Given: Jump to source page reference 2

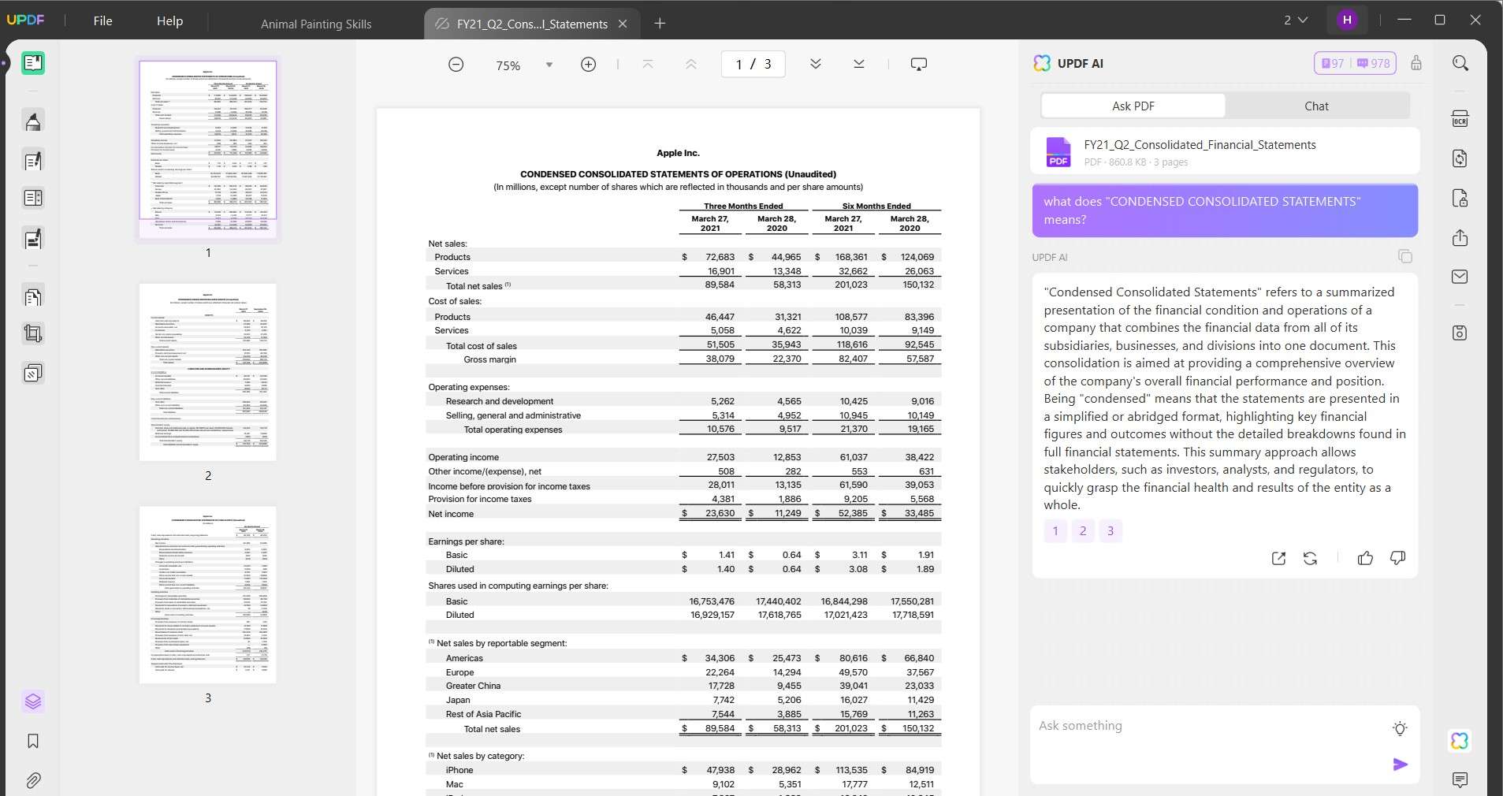Looking at the screenshot, I should (x=1083, y=530).
